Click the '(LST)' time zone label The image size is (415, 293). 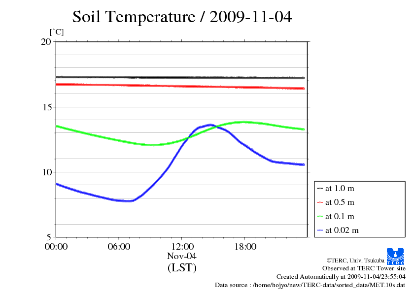[x=182, y=268]
